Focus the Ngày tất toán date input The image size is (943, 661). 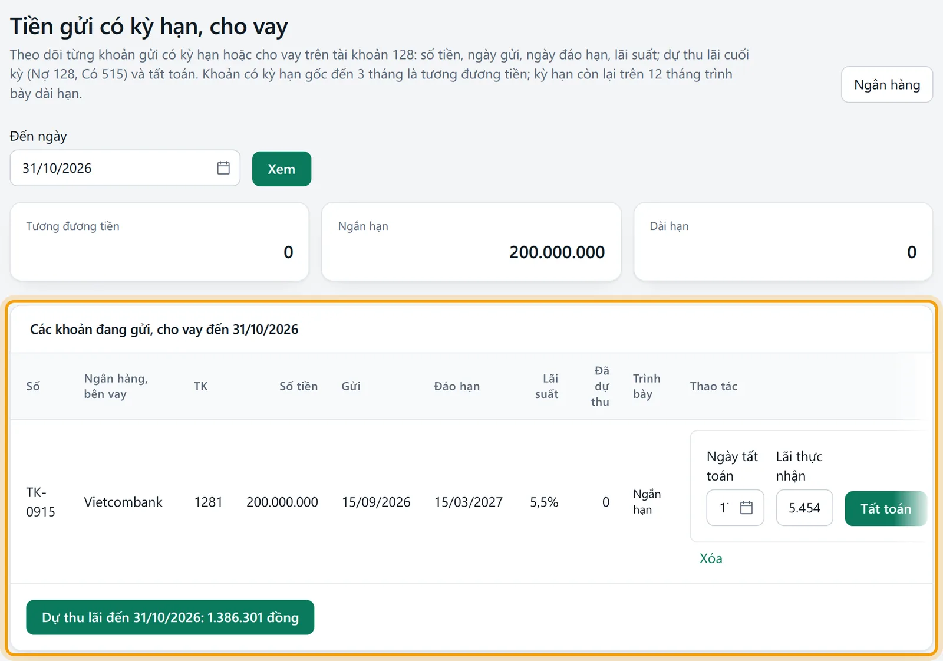pos(735,508)
